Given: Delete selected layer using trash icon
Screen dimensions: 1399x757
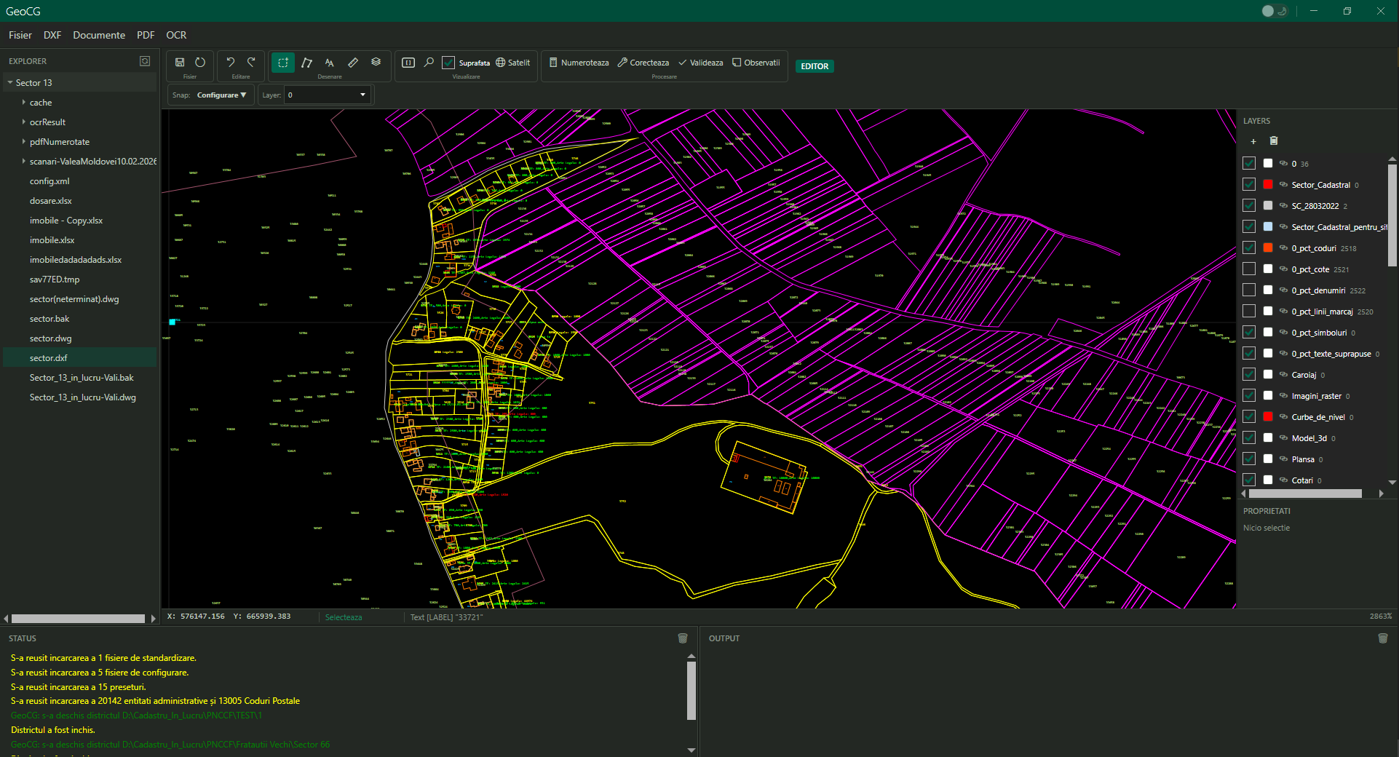Looking at the screenshot, I should tap(1273, 140).
